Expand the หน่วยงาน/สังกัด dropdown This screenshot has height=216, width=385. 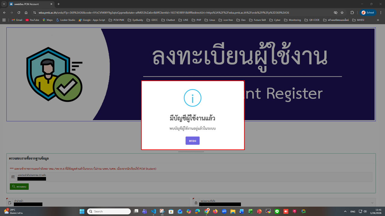click(372, 202)
